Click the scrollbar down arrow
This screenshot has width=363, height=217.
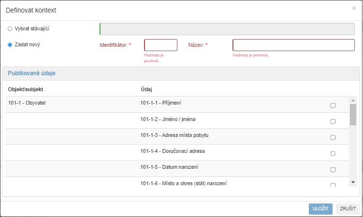point(353,182)
